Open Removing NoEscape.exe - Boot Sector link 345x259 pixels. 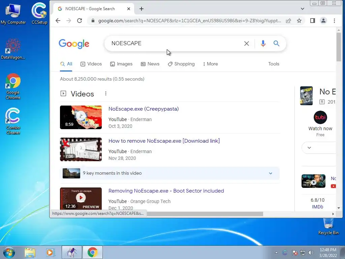(166, 191)
